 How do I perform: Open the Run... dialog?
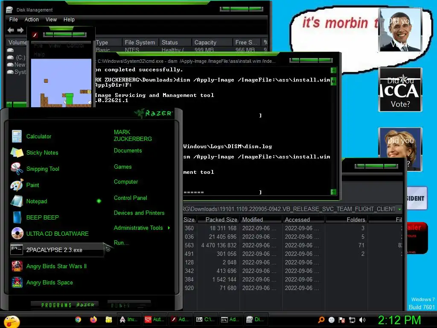pyautogui.click(x=121, y=243)
